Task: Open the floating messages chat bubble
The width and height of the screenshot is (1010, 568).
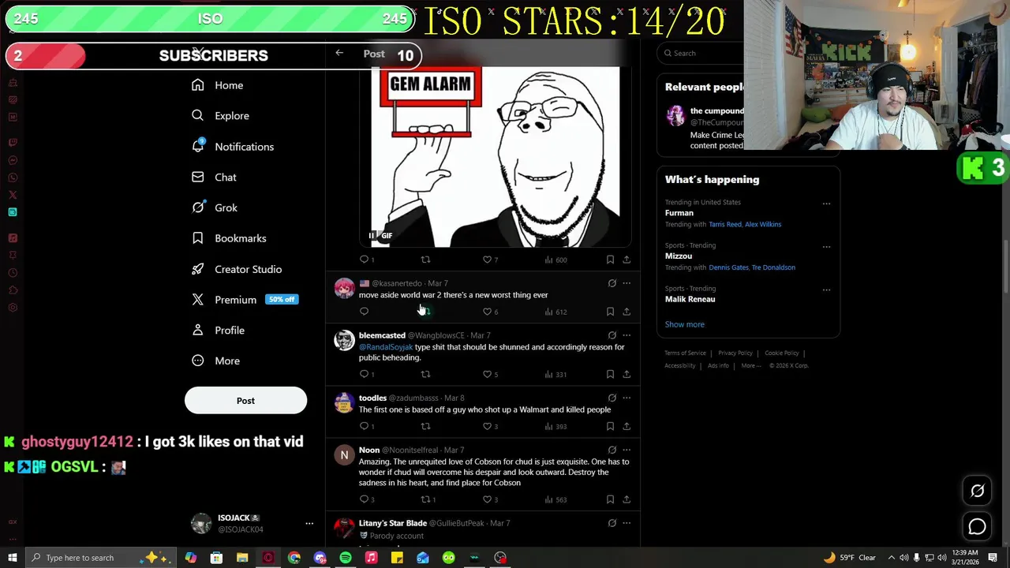Action: pyautogui.click(x=977, y=526)
